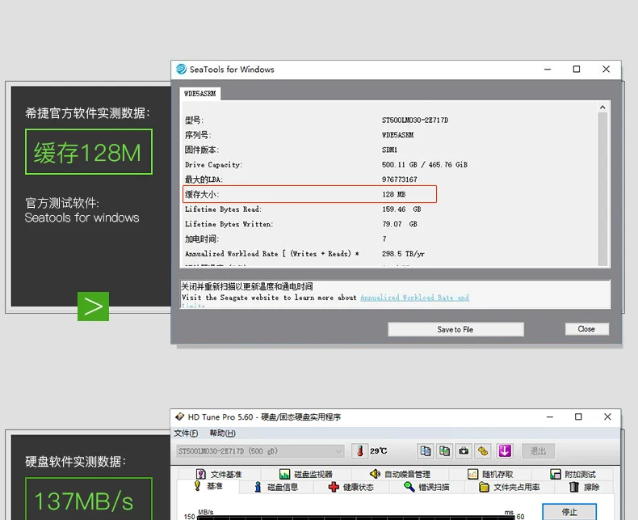Open the 文件 menu in HD Tune

click(186, 433)
